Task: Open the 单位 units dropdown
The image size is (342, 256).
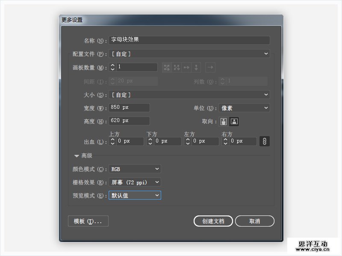Action: point(244,108)
